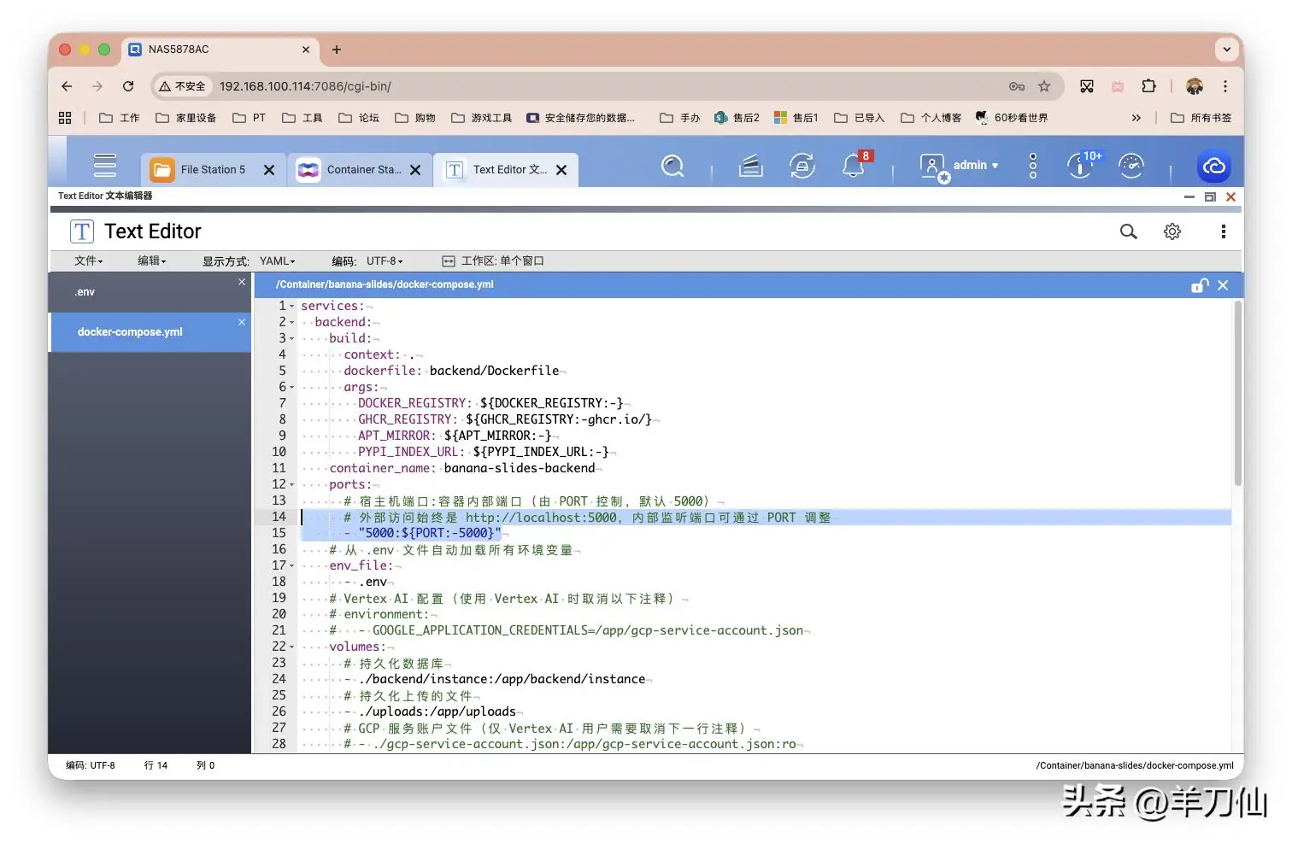This screenshot has height=843, width=1292.
Task: Open the YAML display mode dropdown
Action: click(x=277, y=261)
